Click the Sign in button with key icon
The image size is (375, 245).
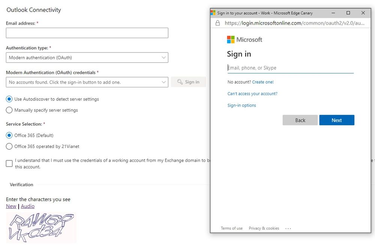[188, 82]
